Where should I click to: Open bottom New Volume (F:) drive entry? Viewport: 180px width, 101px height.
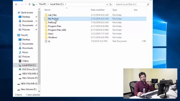click(x=29, y=89)
